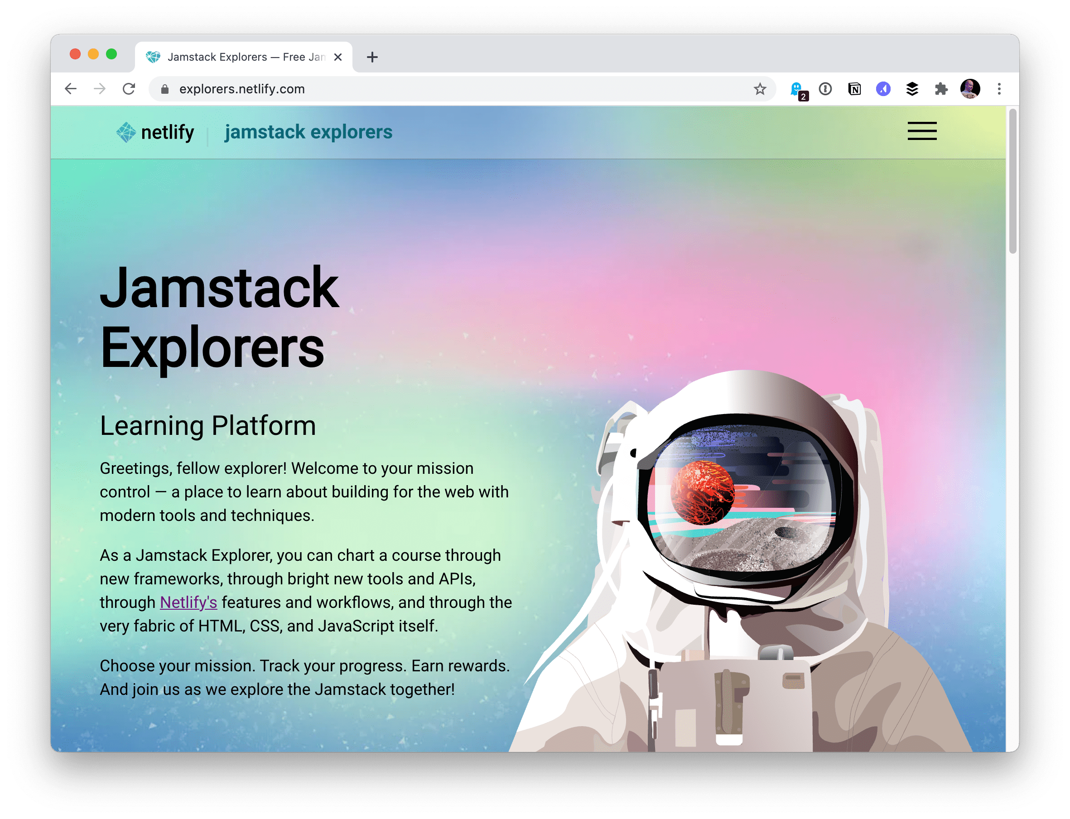This screenshot has width=1070, height=819.
Task: Follow the Netlify's link in the paragraph
Action: click(188, 602)
